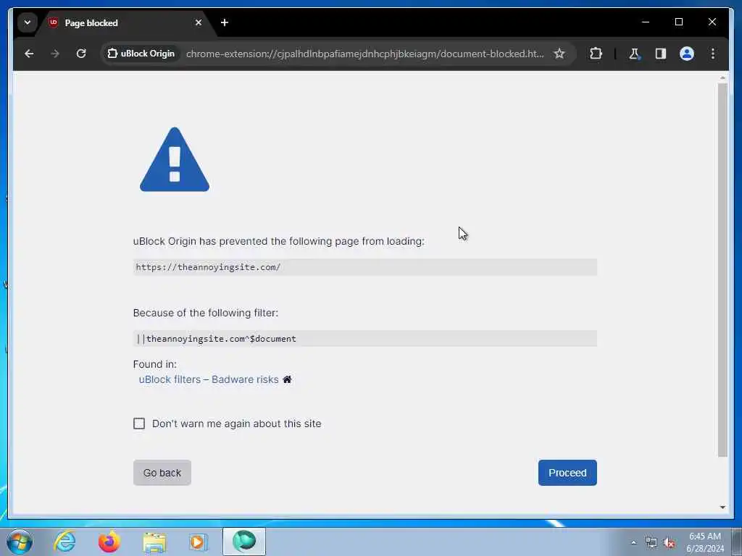Open Windows Media Player on taskbar
The width and height of the screenshot is (742, 556).
click(199, 542)
